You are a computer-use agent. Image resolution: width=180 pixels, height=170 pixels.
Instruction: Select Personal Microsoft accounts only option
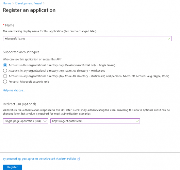(x=5, y=82)
